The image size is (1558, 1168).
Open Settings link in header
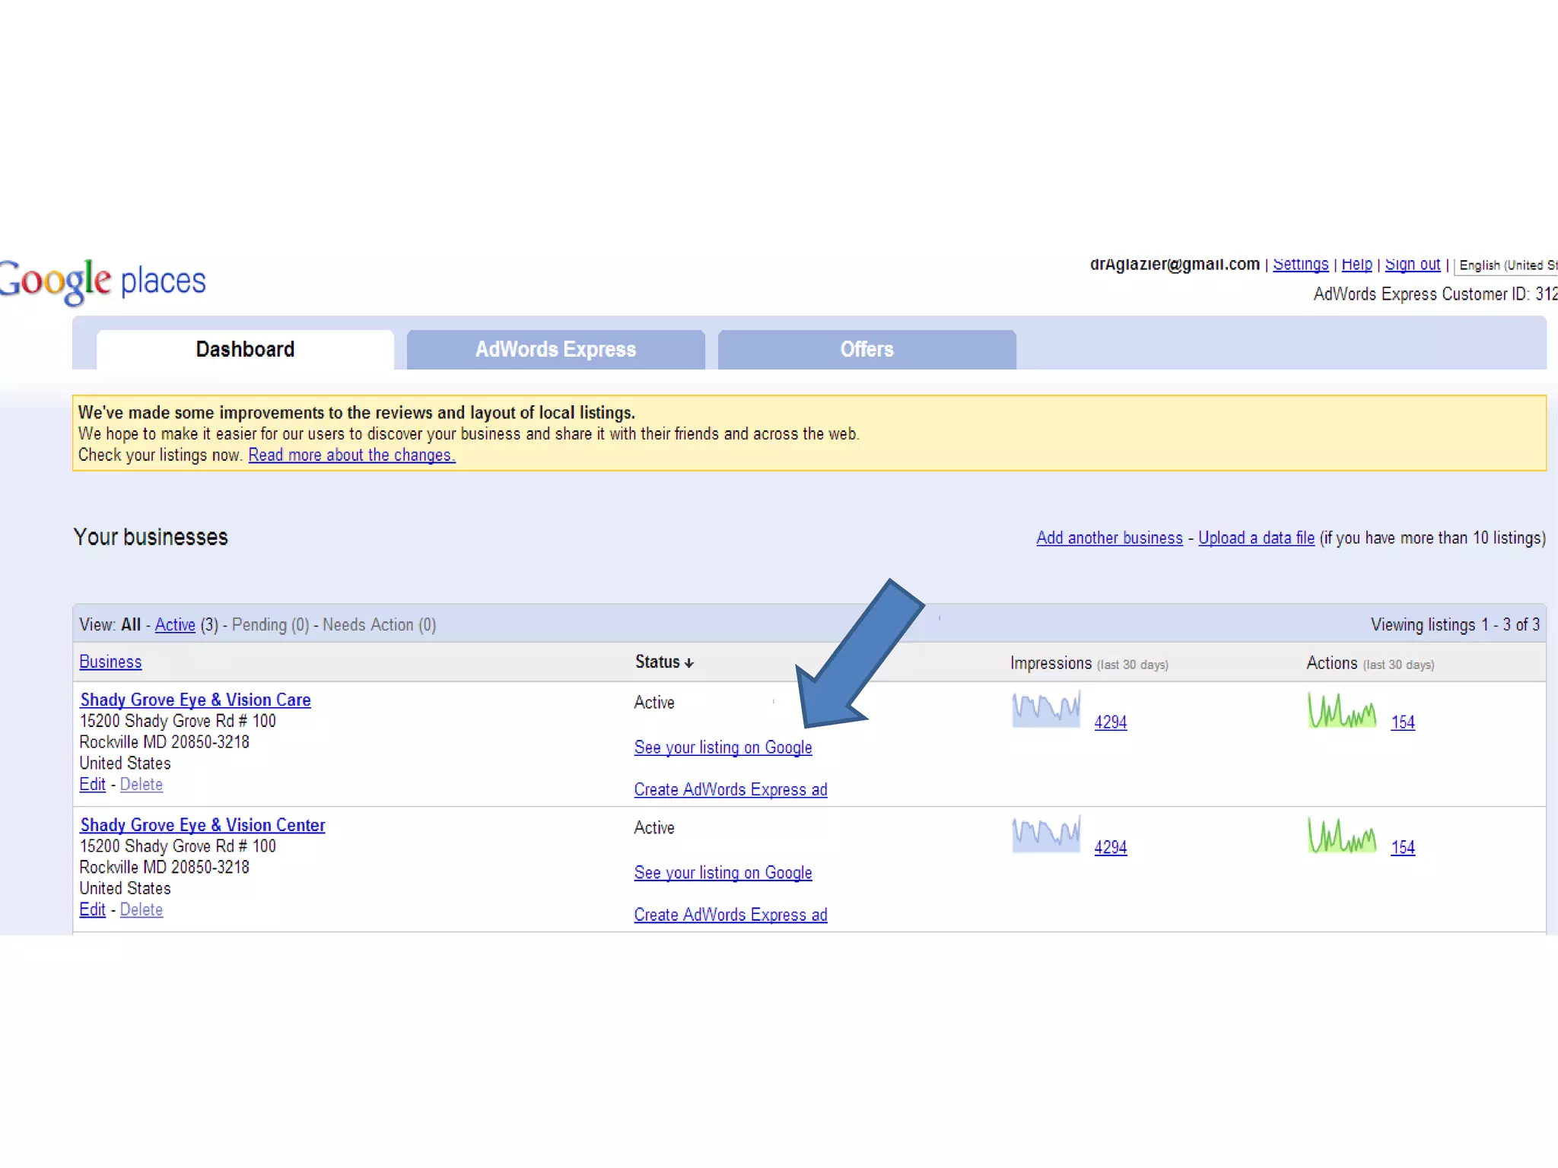pos(1300,265)
